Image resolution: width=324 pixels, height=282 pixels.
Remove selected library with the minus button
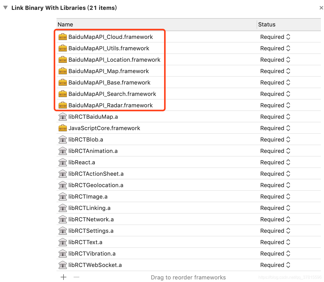pos(76,277)
